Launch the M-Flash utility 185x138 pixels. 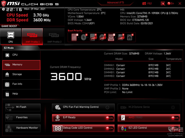click(23, 107)
